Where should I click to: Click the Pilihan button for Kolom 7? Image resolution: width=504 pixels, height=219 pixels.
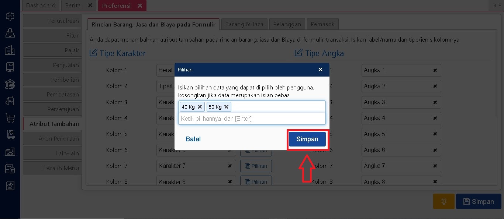256,166
